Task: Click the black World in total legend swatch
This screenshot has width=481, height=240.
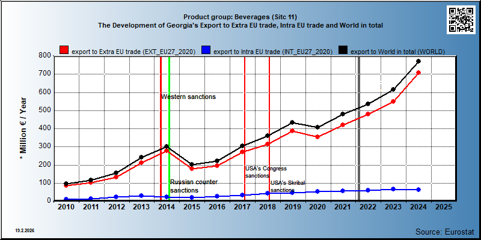Action: (x=343, y=50)
